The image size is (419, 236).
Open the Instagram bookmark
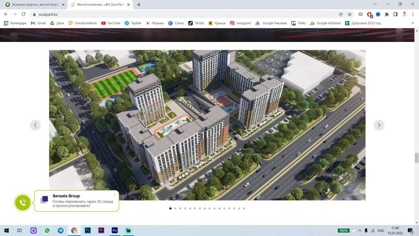coord(240,24)
